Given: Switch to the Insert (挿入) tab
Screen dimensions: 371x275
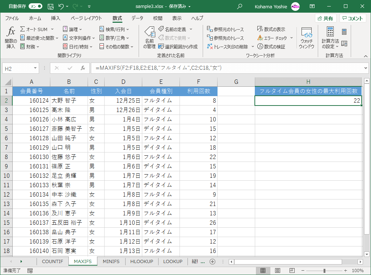Looking at the screenshot, I should (56, 18).
